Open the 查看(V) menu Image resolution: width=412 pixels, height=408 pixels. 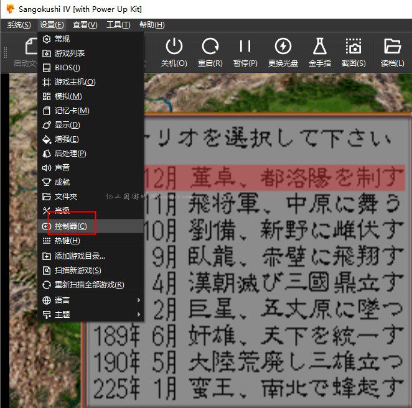[x=85, y=25]
